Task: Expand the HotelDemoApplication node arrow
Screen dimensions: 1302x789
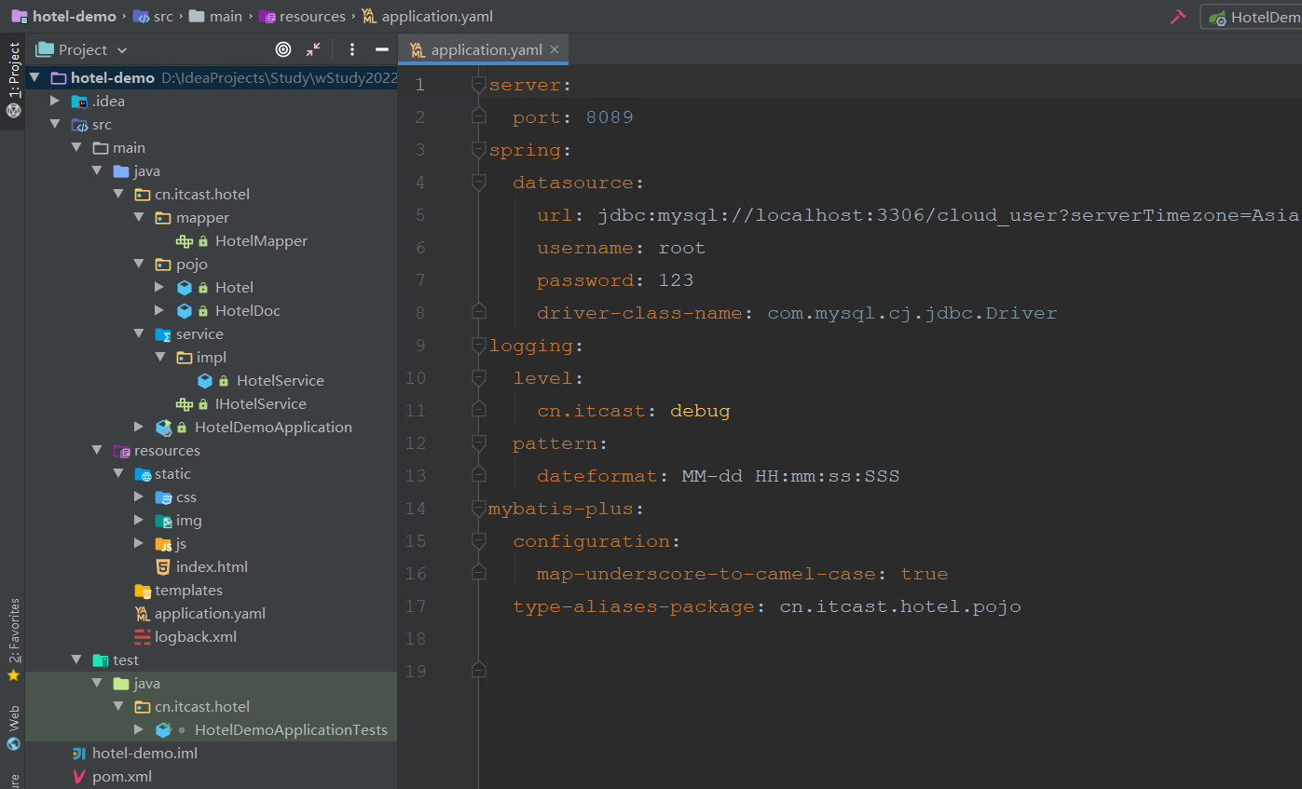Action: click(139, 427)
